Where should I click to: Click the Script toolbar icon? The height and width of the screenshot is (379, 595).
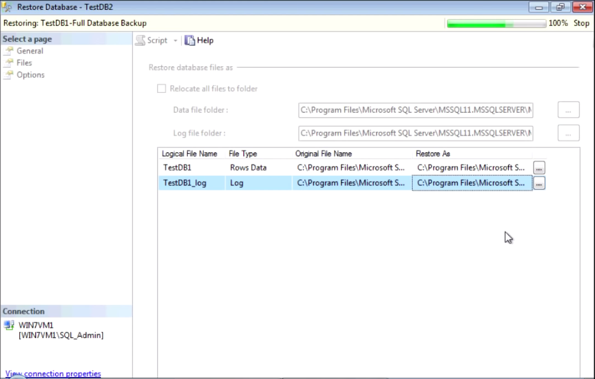point(141,40)
